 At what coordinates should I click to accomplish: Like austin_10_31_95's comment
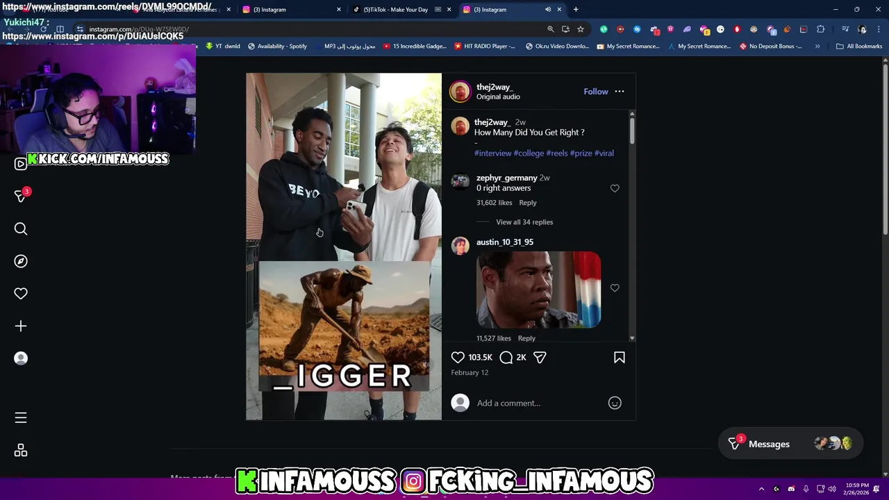click(615, 287)
